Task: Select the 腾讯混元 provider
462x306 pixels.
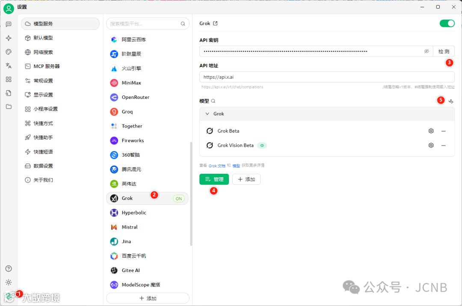Action: pyautogui.click(x=147, y=169)
